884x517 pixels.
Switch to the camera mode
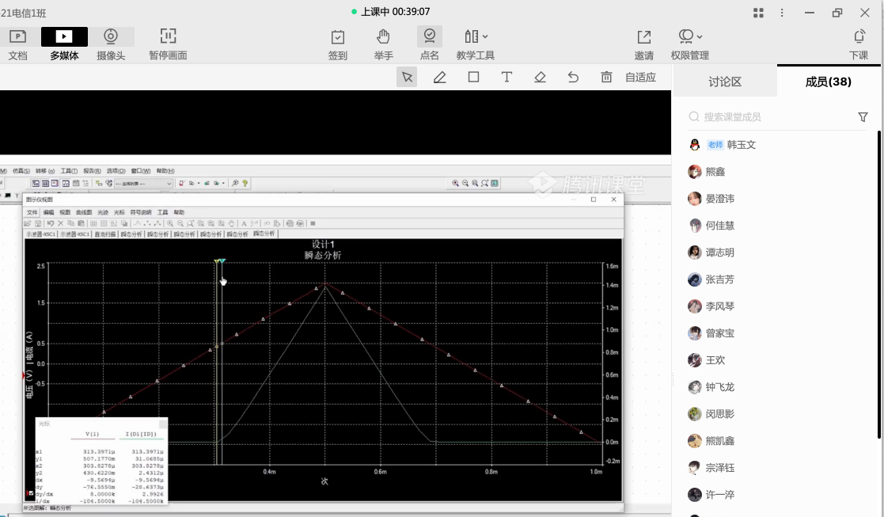(x=111, y=44)
